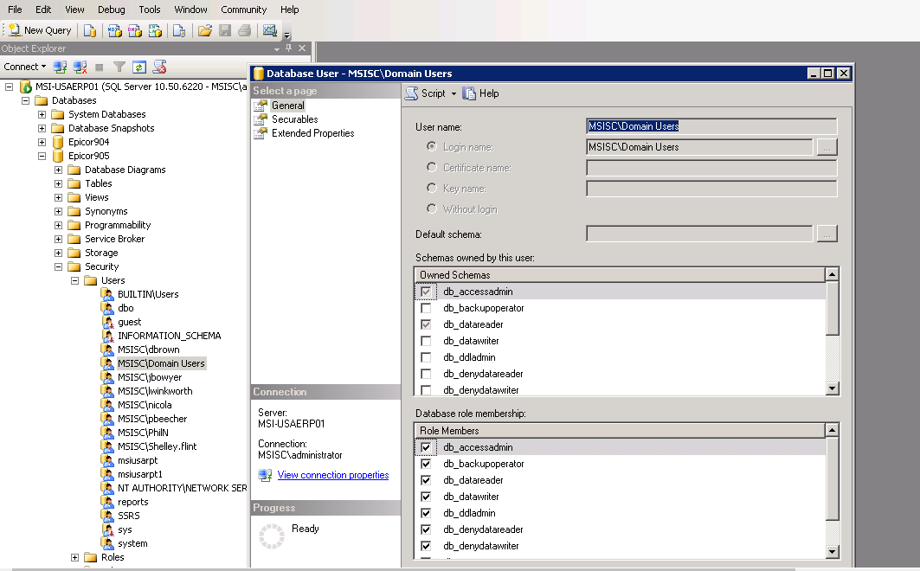Viewport: 920px width, 571px height.
Task: Select the reports user node
Action: pyautogui.click(x=132, y=503)
